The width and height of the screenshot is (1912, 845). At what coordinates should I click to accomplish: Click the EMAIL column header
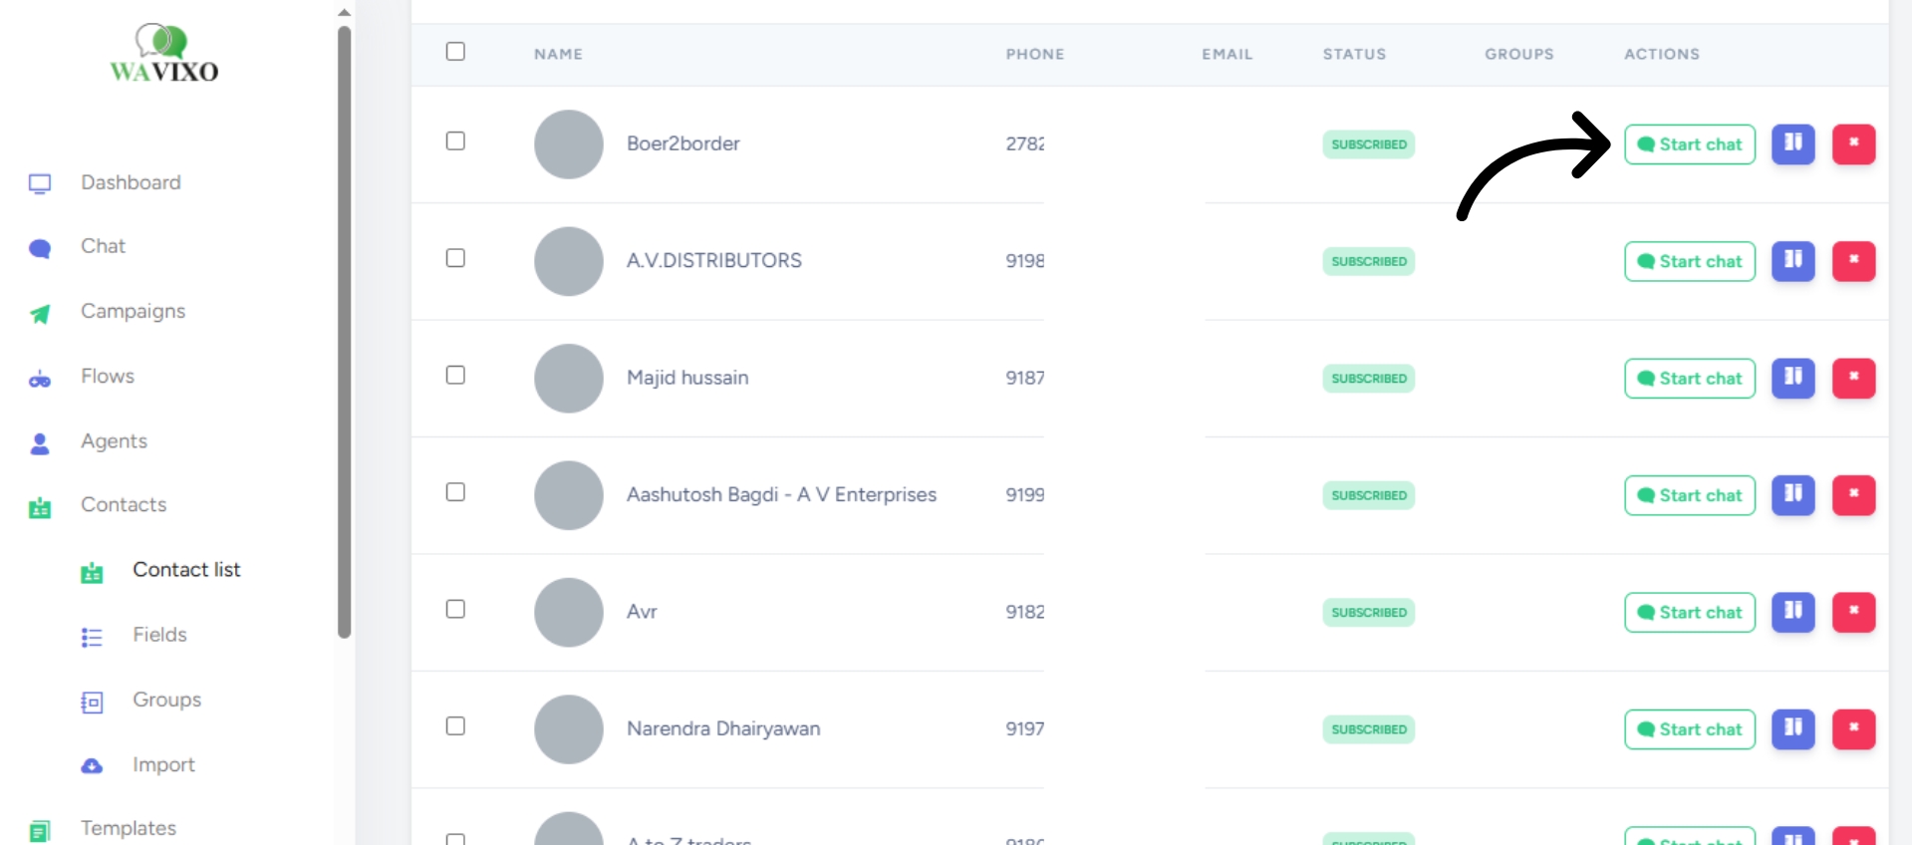click(1228, 54)
